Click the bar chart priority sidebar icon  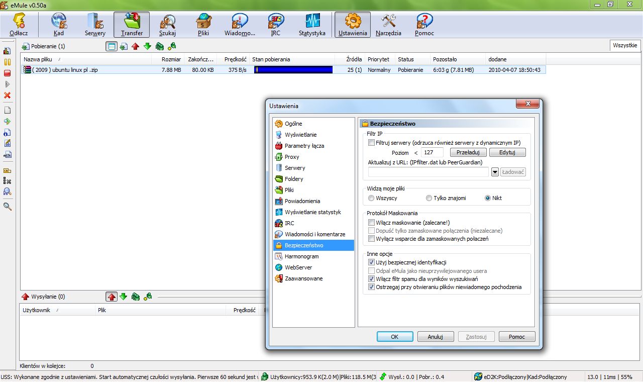point(7,51)
